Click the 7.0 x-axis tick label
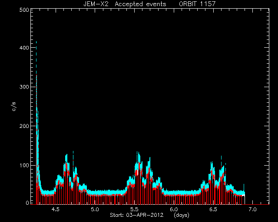Screen dimensions: 278x222 click(252, 209)
